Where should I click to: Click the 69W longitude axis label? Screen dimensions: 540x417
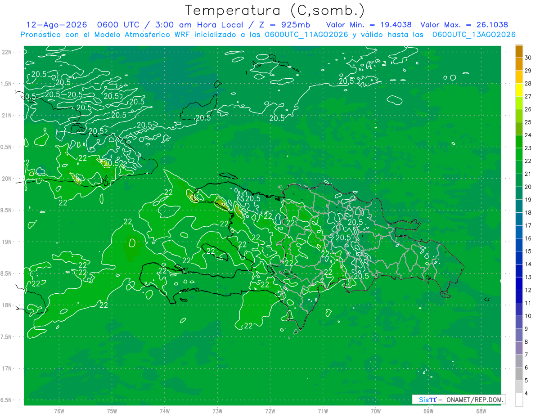pyautogui.click(x=428, y=411)
